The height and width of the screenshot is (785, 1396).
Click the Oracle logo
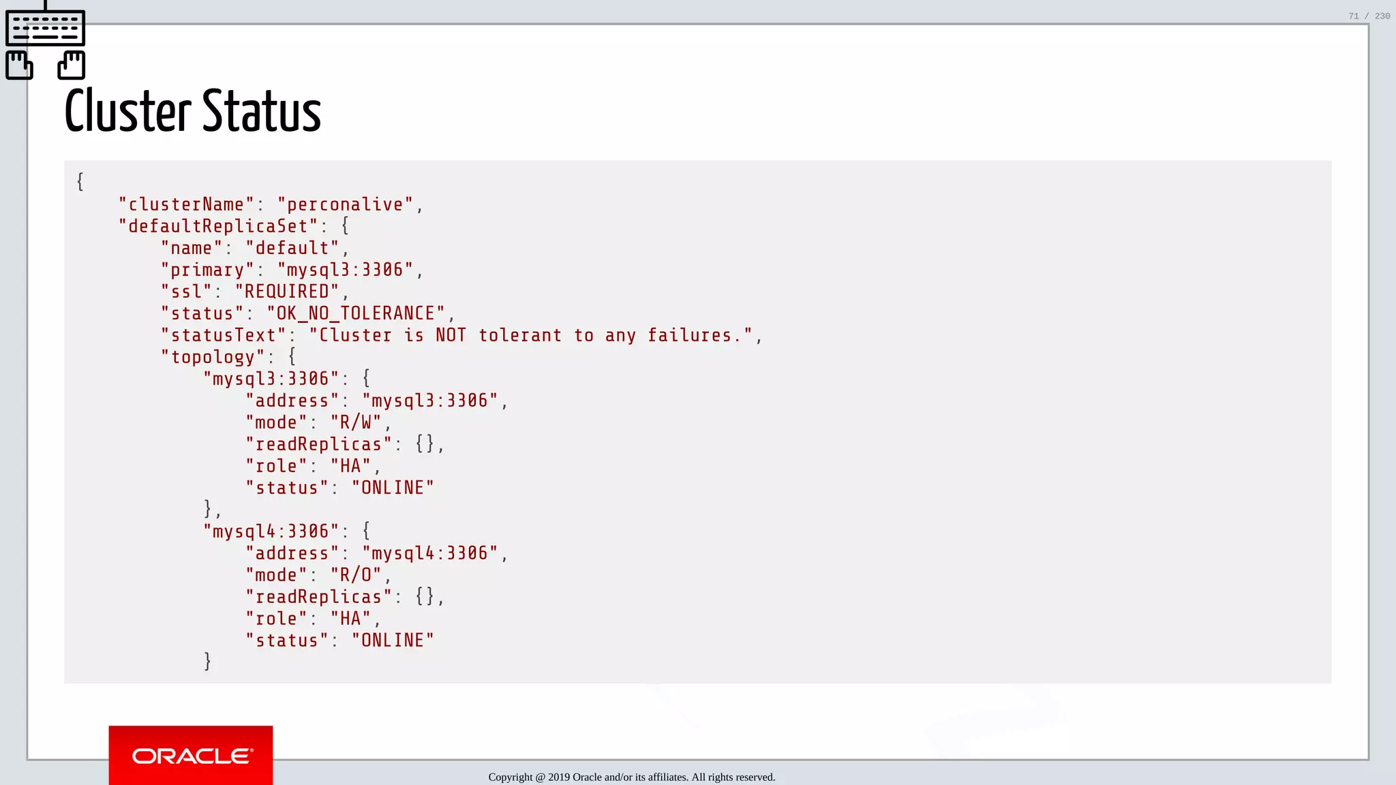191,755
